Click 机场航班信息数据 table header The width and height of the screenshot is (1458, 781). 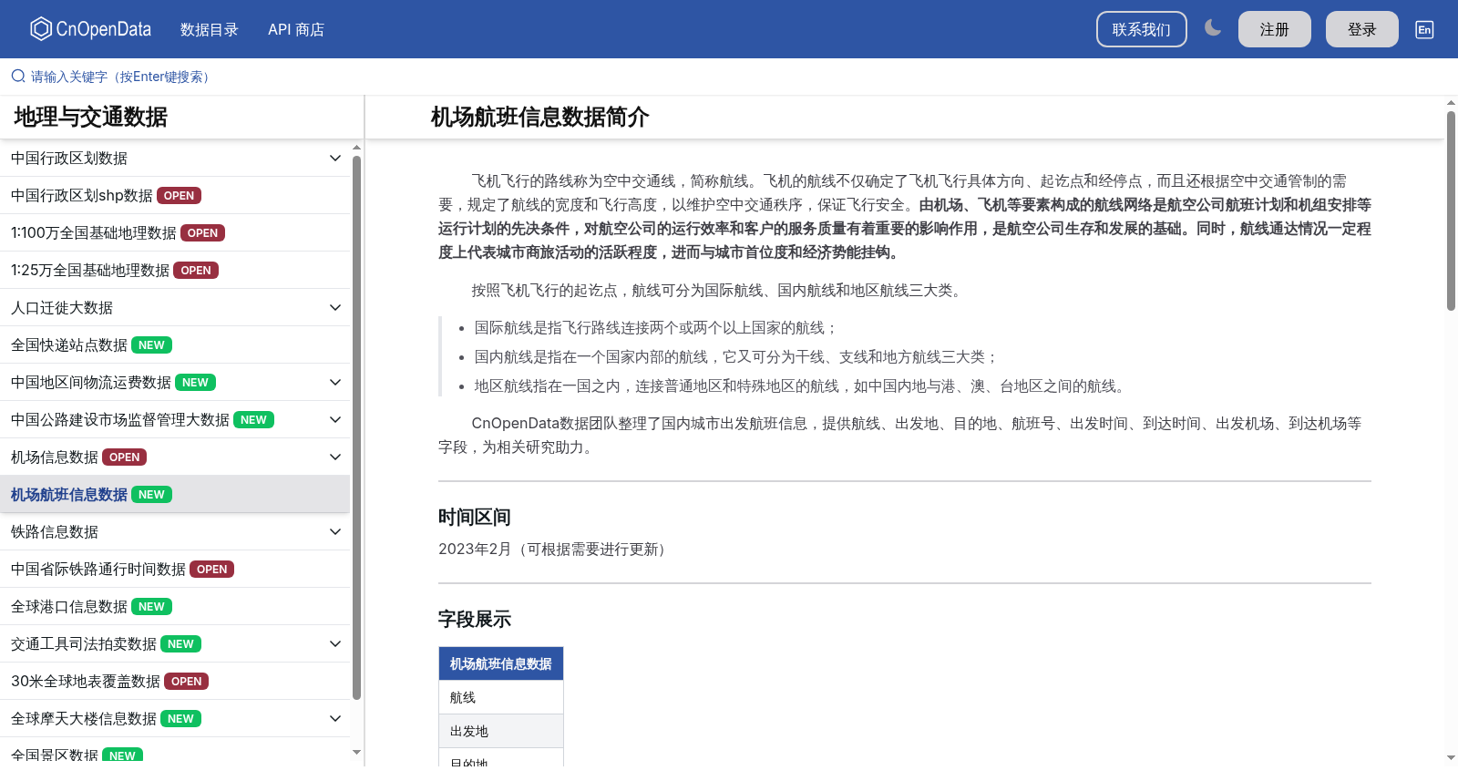point(501,663)
